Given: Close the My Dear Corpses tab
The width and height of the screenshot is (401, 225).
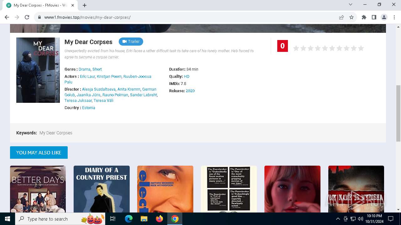Looking at the screenshot, I should pos(73,5).
